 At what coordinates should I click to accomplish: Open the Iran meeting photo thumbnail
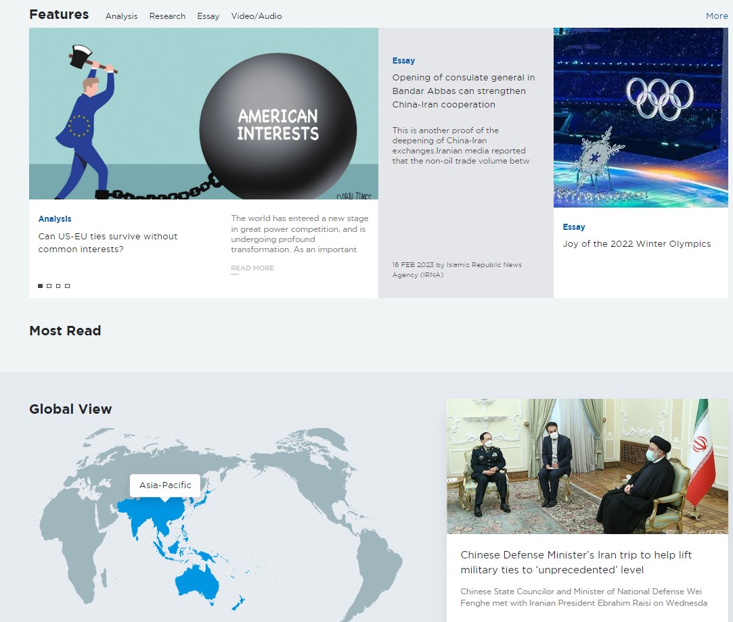[587, 466]
